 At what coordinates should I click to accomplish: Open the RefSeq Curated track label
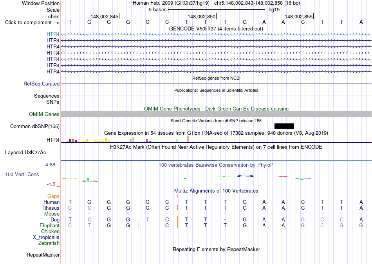coord(42,84)
